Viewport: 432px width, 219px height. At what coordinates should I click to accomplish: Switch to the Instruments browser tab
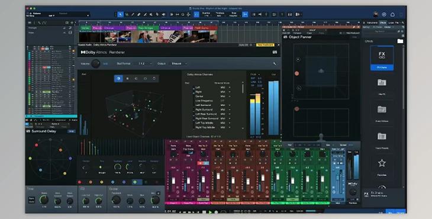(x=372, y=22)
